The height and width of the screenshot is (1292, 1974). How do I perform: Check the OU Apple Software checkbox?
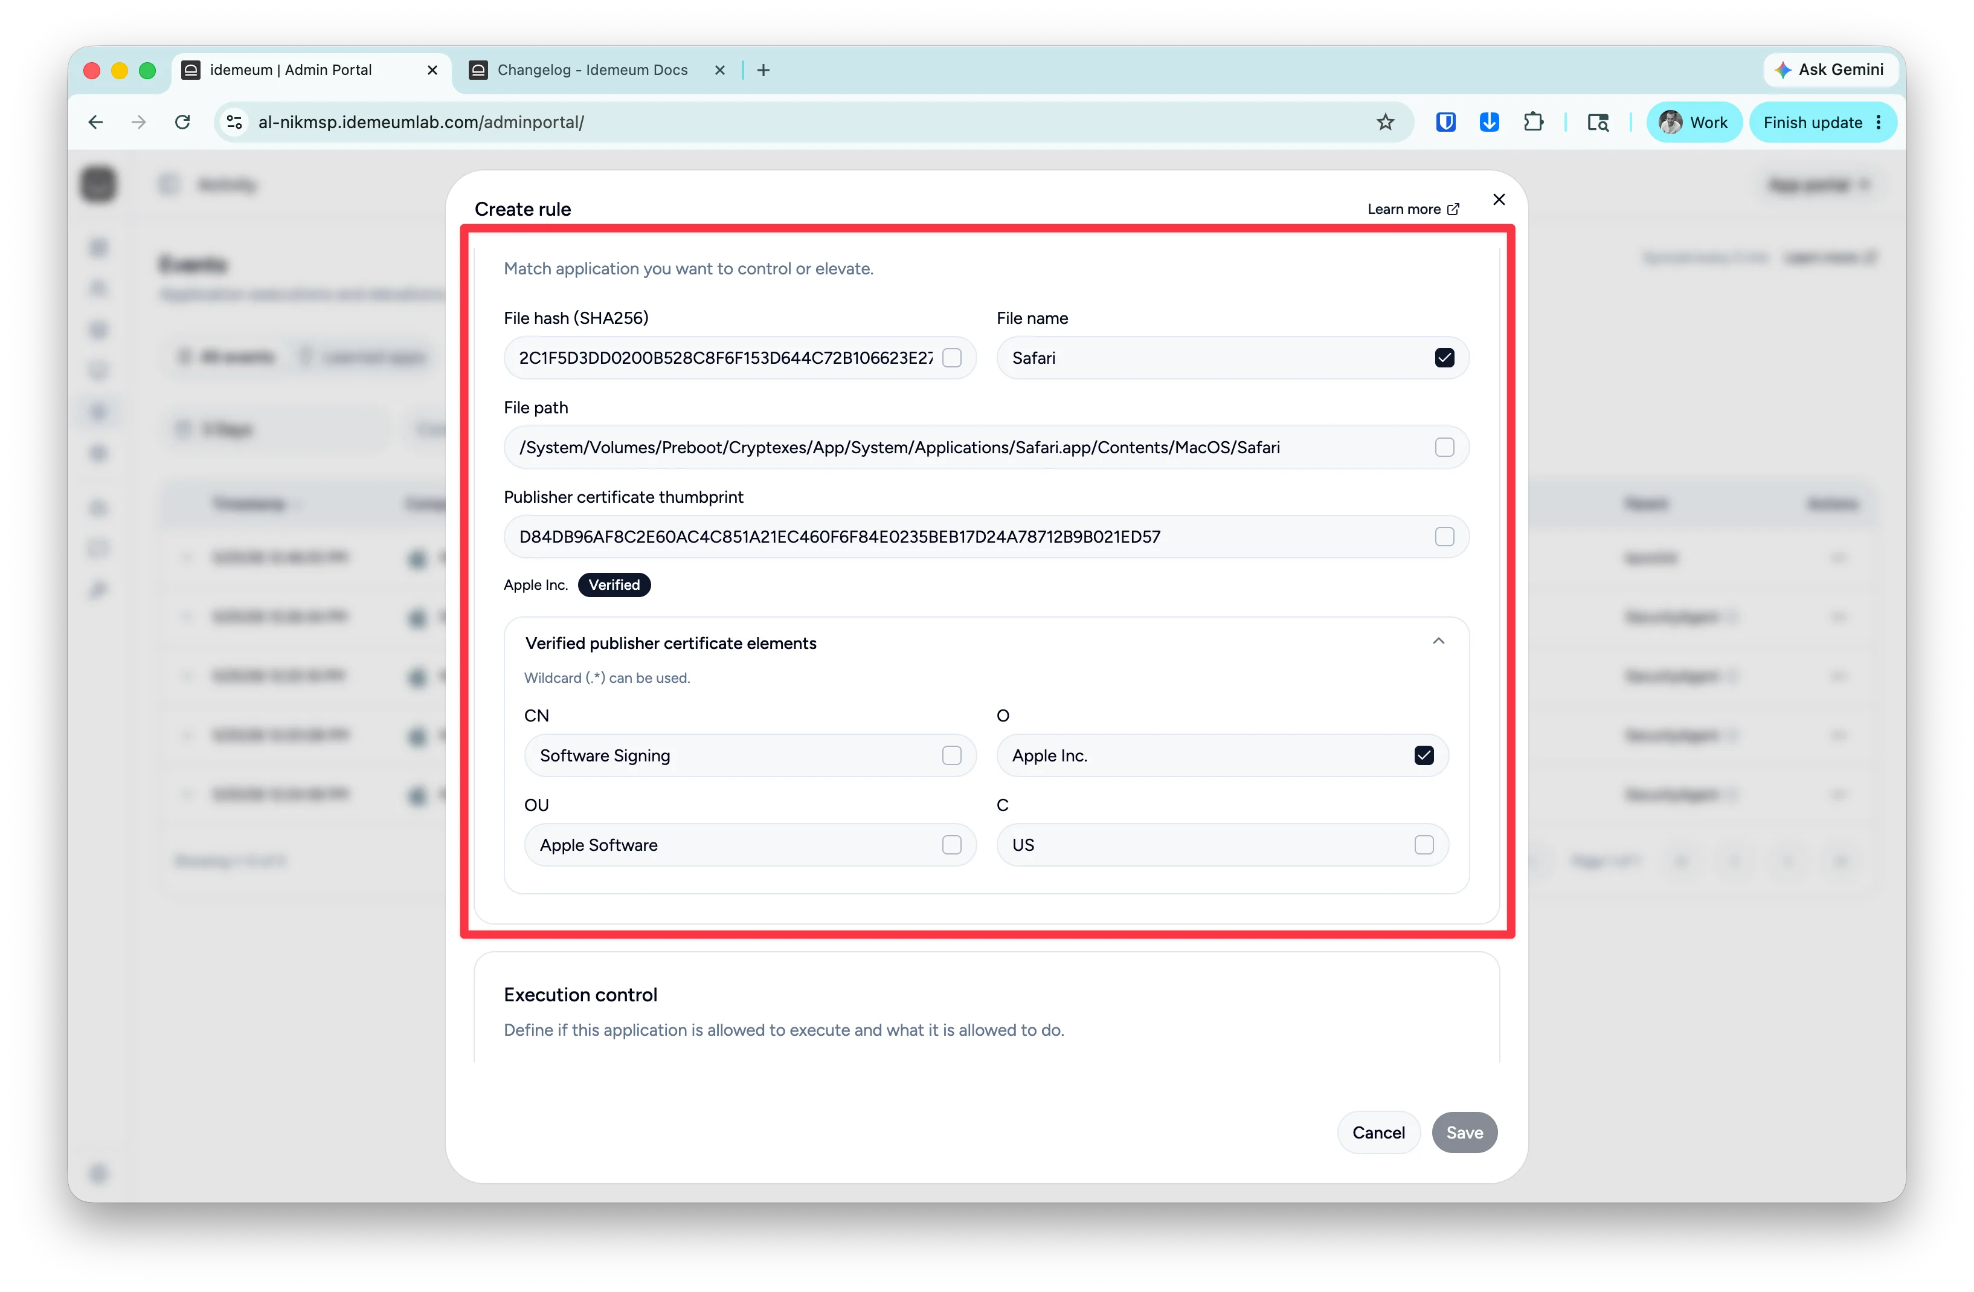[x=951, y=845]
